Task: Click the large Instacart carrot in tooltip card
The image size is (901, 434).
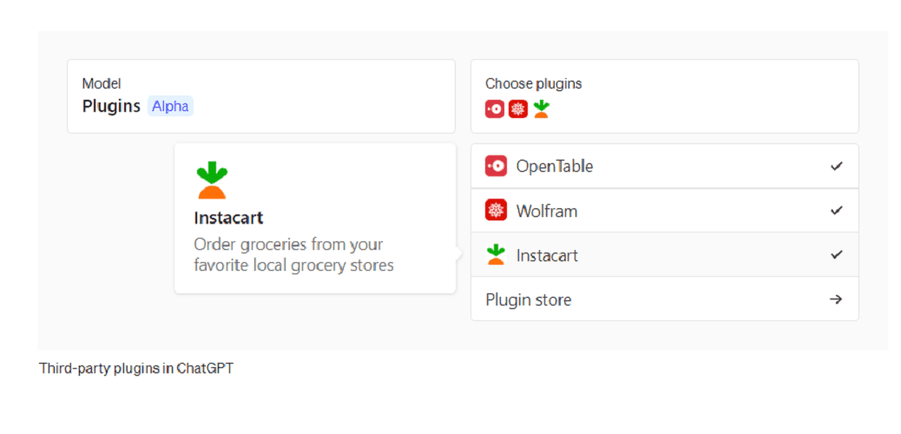Action: (x=212, y=181)
